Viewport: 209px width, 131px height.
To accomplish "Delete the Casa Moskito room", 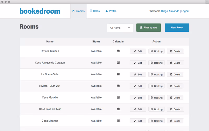I will click(175, 98).
